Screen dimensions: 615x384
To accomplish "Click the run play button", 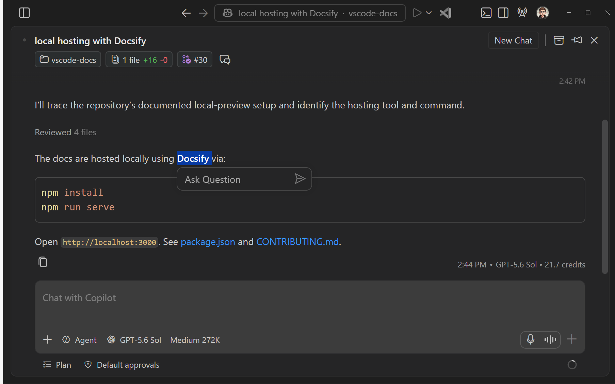I will click(x=417, y=13).
